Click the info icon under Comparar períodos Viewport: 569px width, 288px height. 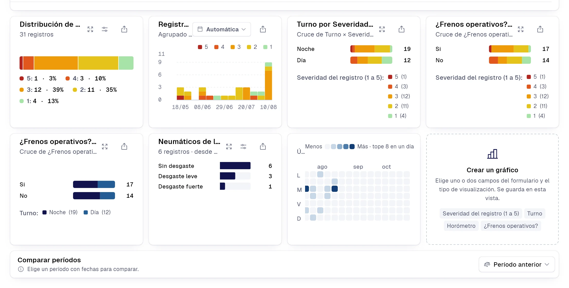coord(21,269)
